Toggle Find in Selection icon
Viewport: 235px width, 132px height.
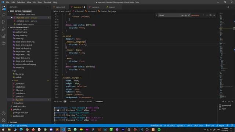(x=210, y=15)
